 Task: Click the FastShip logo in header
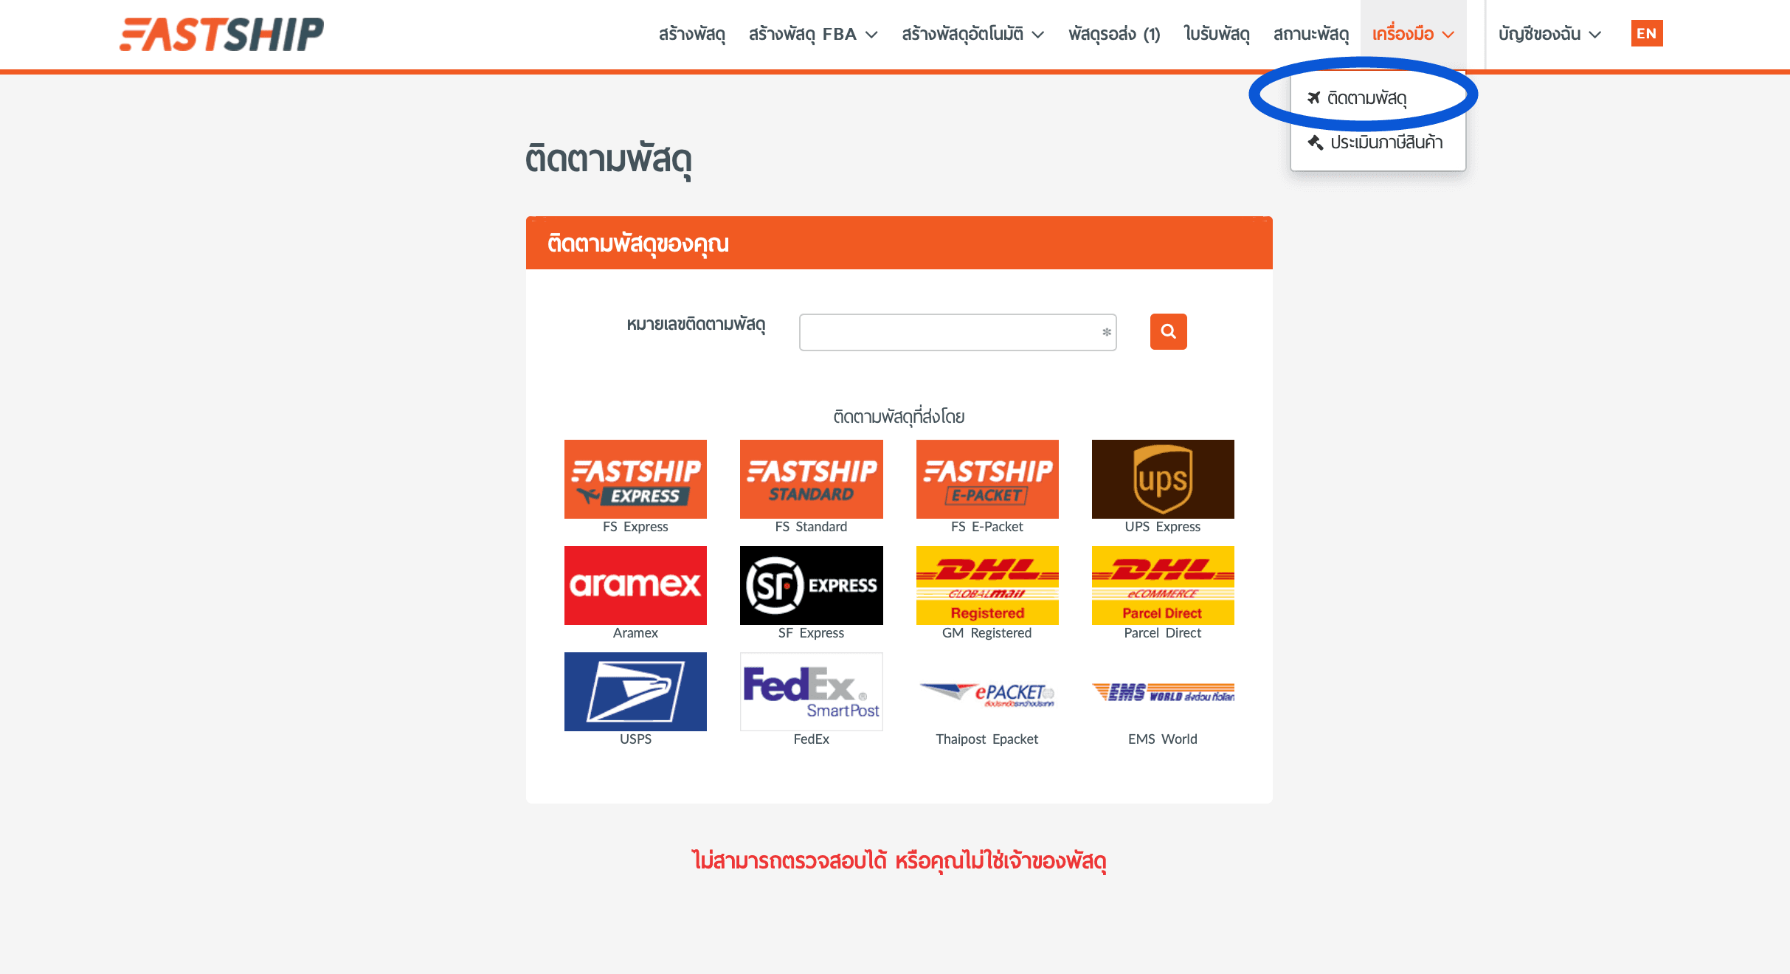(x=221, y=34)
